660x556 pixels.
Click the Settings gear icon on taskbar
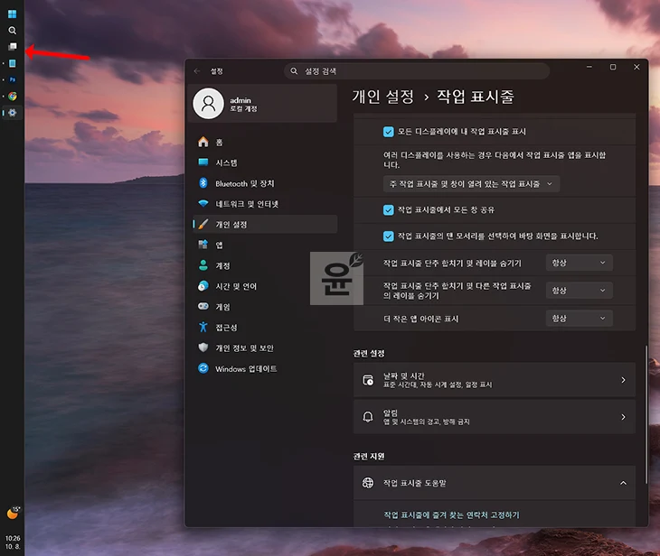(13, 113)
